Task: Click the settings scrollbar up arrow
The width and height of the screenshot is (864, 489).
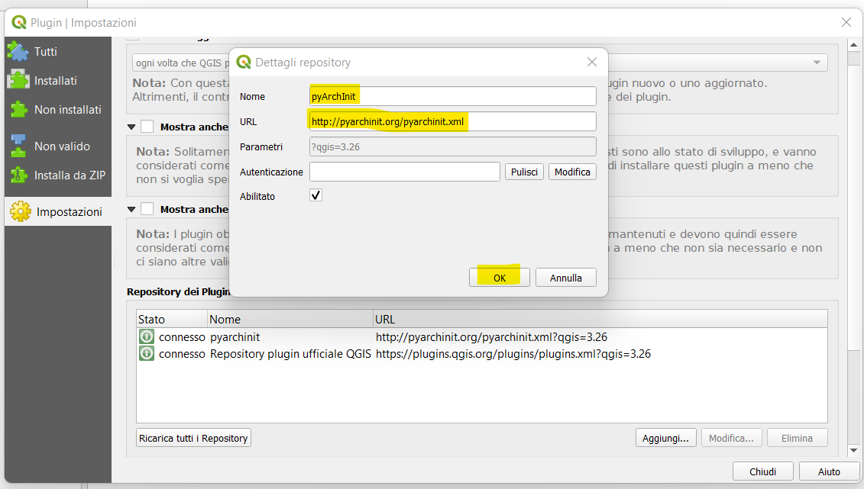Action: (x=853, y=44)
